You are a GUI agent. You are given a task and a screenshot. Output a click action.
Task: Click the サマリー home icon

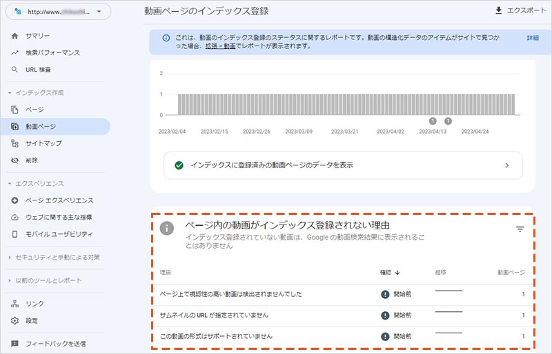click(15, 36)
